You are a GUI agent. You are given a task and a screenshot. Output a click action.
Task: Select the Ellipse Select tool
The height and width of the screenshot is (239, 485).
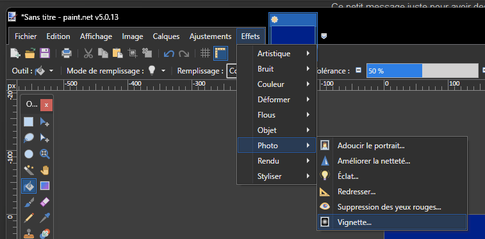pos(29,154)
